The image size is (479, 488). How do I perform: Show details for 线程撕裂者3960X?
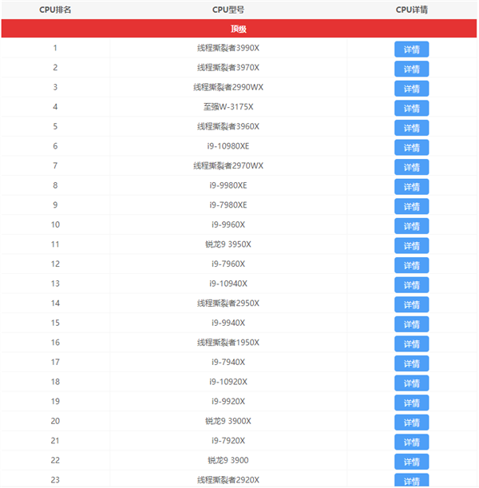tap(411, 128)
